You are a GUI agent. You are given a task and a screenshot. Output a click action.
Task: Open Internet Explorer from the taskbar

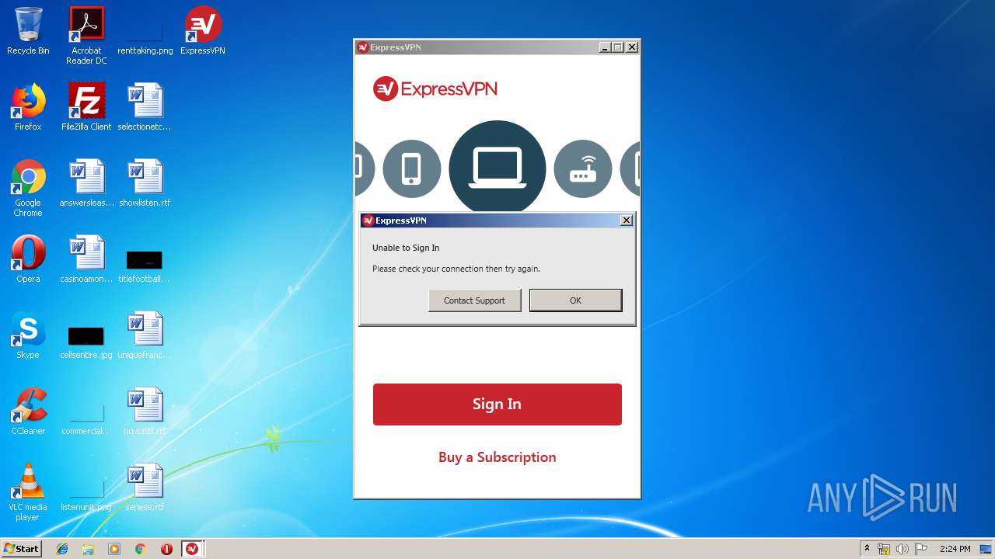pyautogui.click(x=62, y=549)
